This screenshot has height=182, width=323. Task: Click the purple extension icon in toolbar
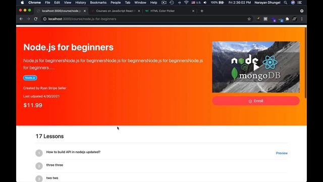[x=274, y=19]
